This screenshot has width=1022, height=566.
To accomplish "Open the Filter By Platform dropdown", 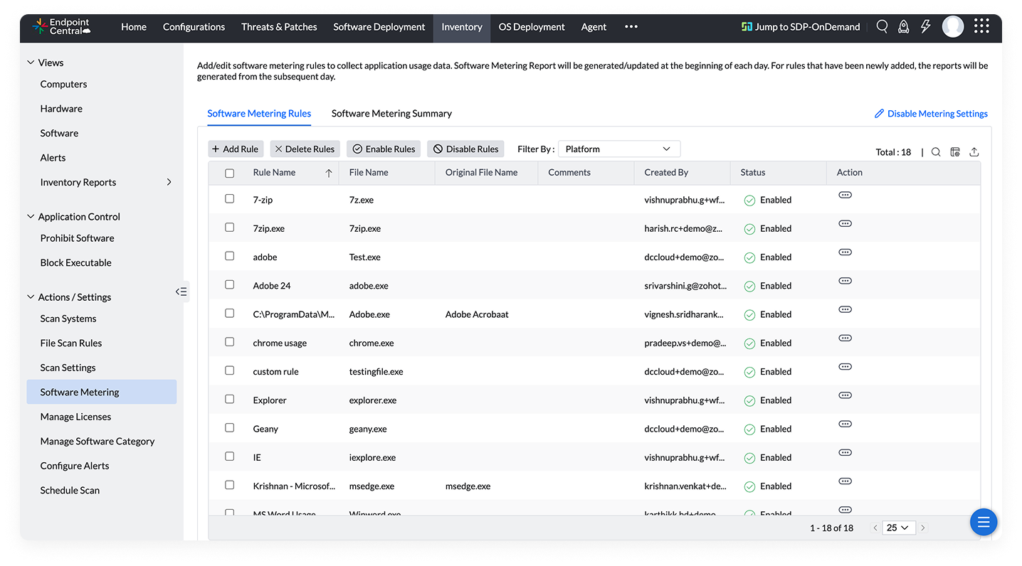I will click(618, 149).
